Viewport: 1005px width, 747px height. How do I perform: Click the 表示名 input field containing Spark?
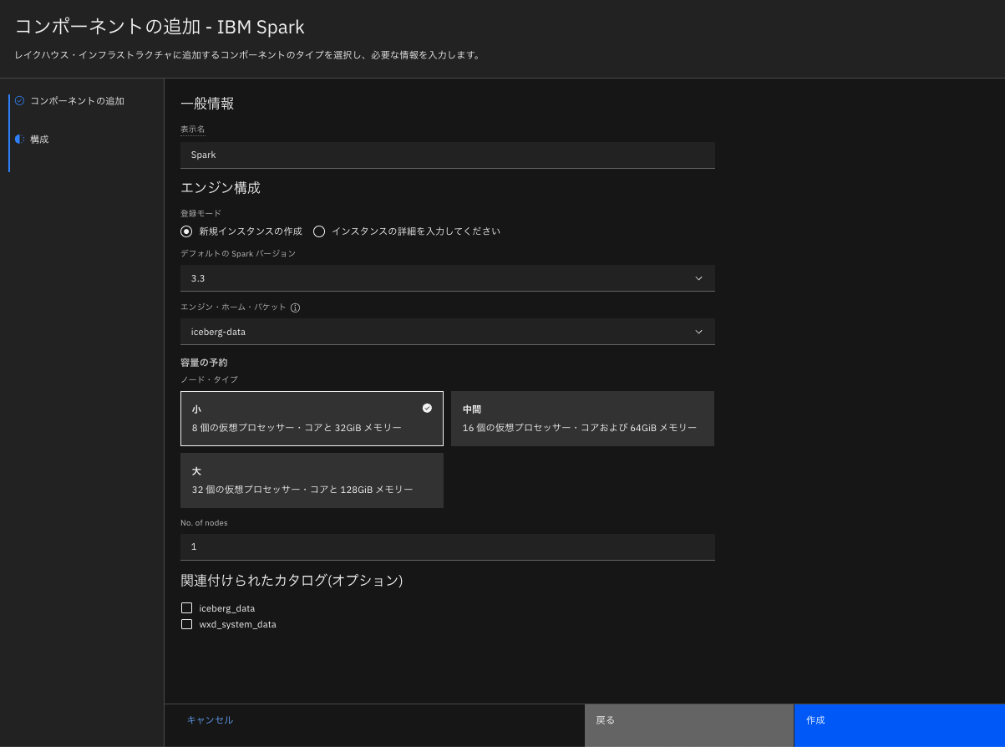tap(448, 155)
